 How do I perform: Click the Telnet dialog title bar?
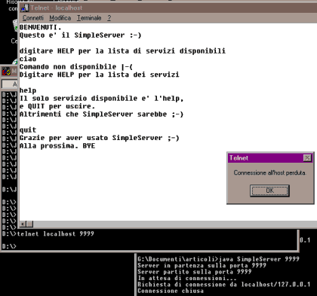coord(270,158)
